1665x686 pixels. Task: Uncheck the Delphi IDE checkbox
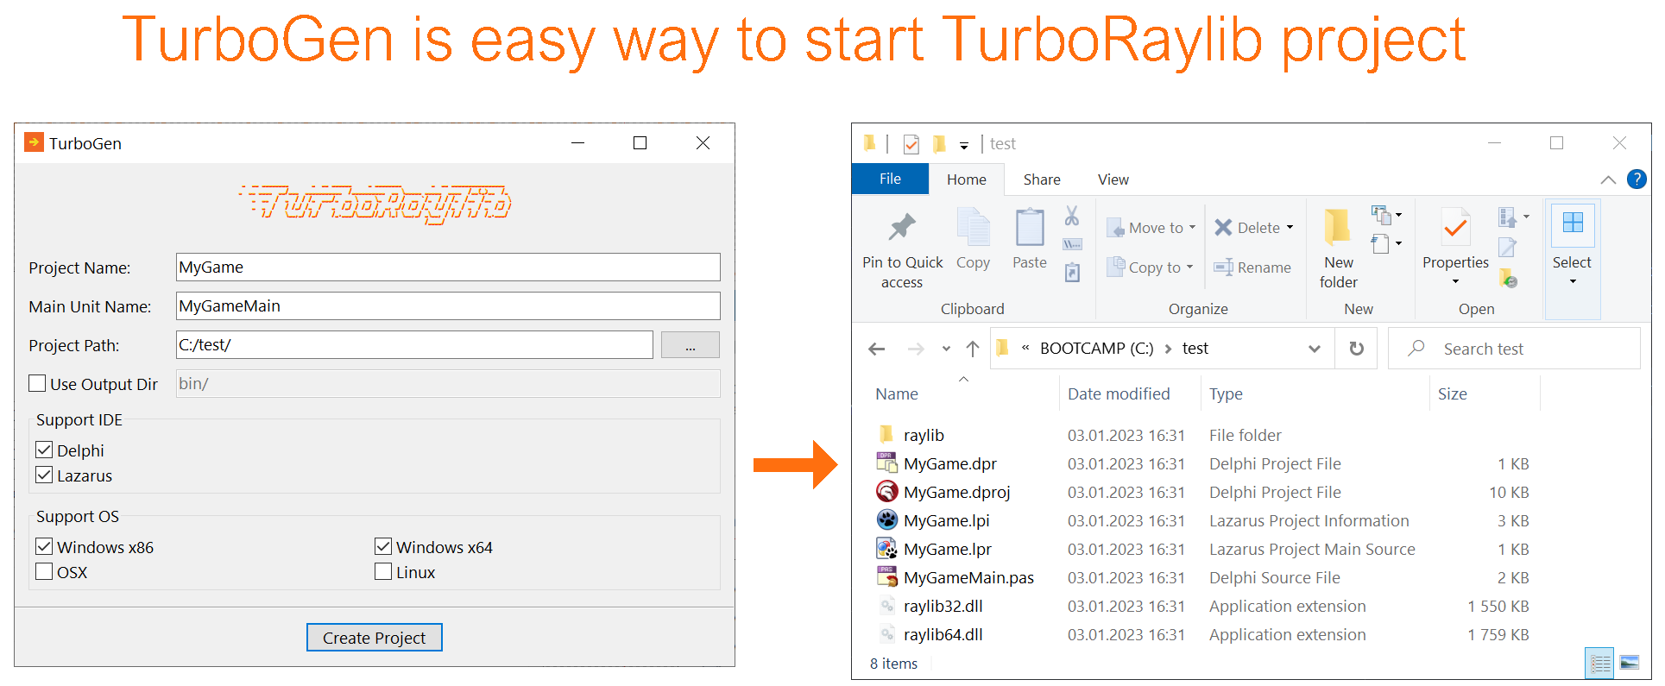(x=44, y=450)
